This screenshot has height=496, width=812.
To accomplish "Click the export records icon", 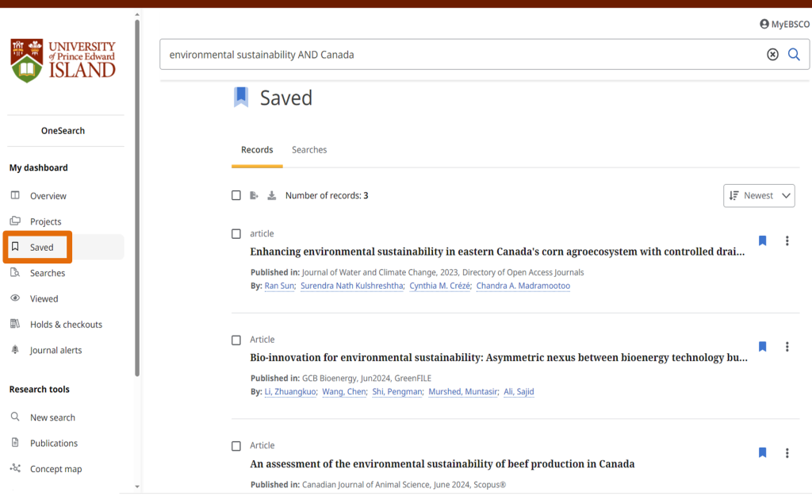I will 254,194.
